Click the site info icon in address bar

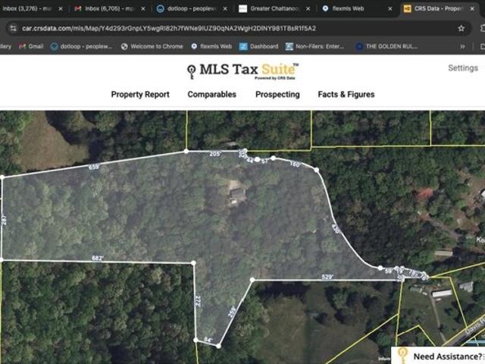pyautogui.click(x=13, y=28)
